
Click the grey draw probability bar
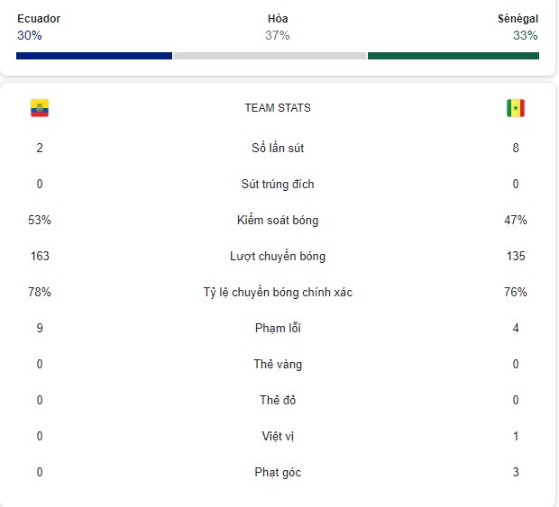point(270,56)
